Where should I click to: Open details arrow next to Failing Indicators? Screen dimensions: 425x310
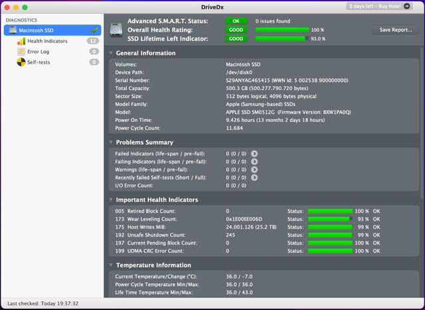254,162
